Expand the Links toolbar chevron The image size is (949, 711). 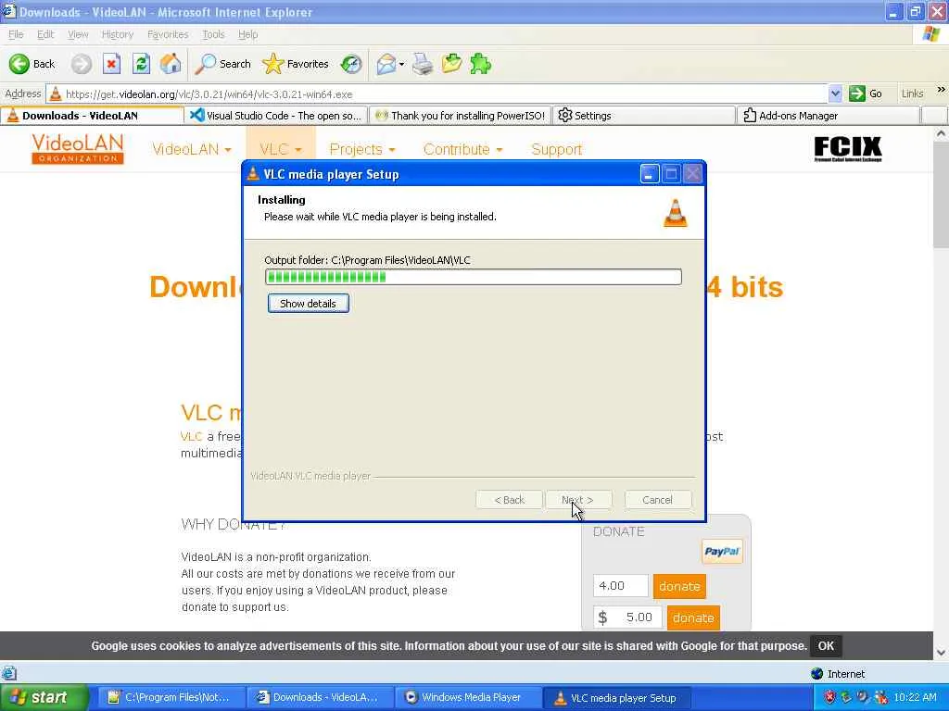coord(942,90)
